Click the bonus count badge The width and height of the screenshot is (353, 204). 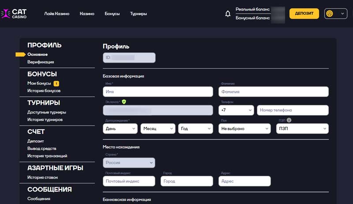click(56, 83)
